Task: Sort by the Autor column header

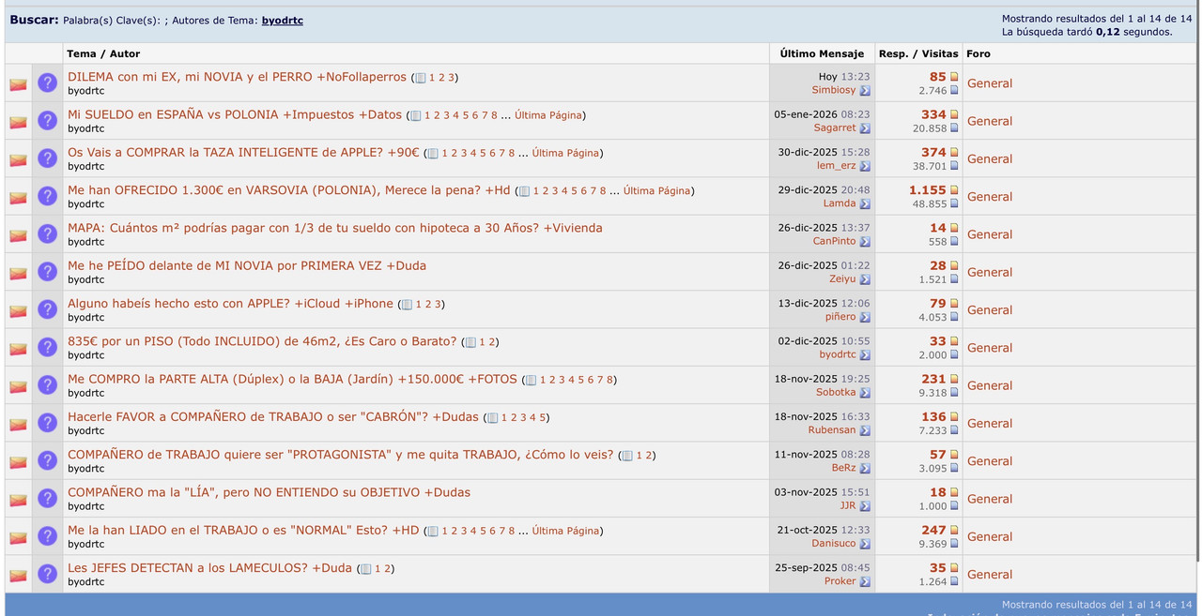Action: 125,53
